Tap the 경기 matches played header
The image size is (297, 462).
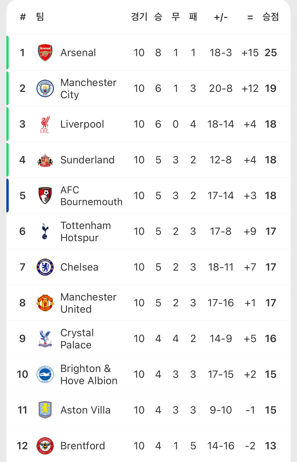click(x=139, y=17)
